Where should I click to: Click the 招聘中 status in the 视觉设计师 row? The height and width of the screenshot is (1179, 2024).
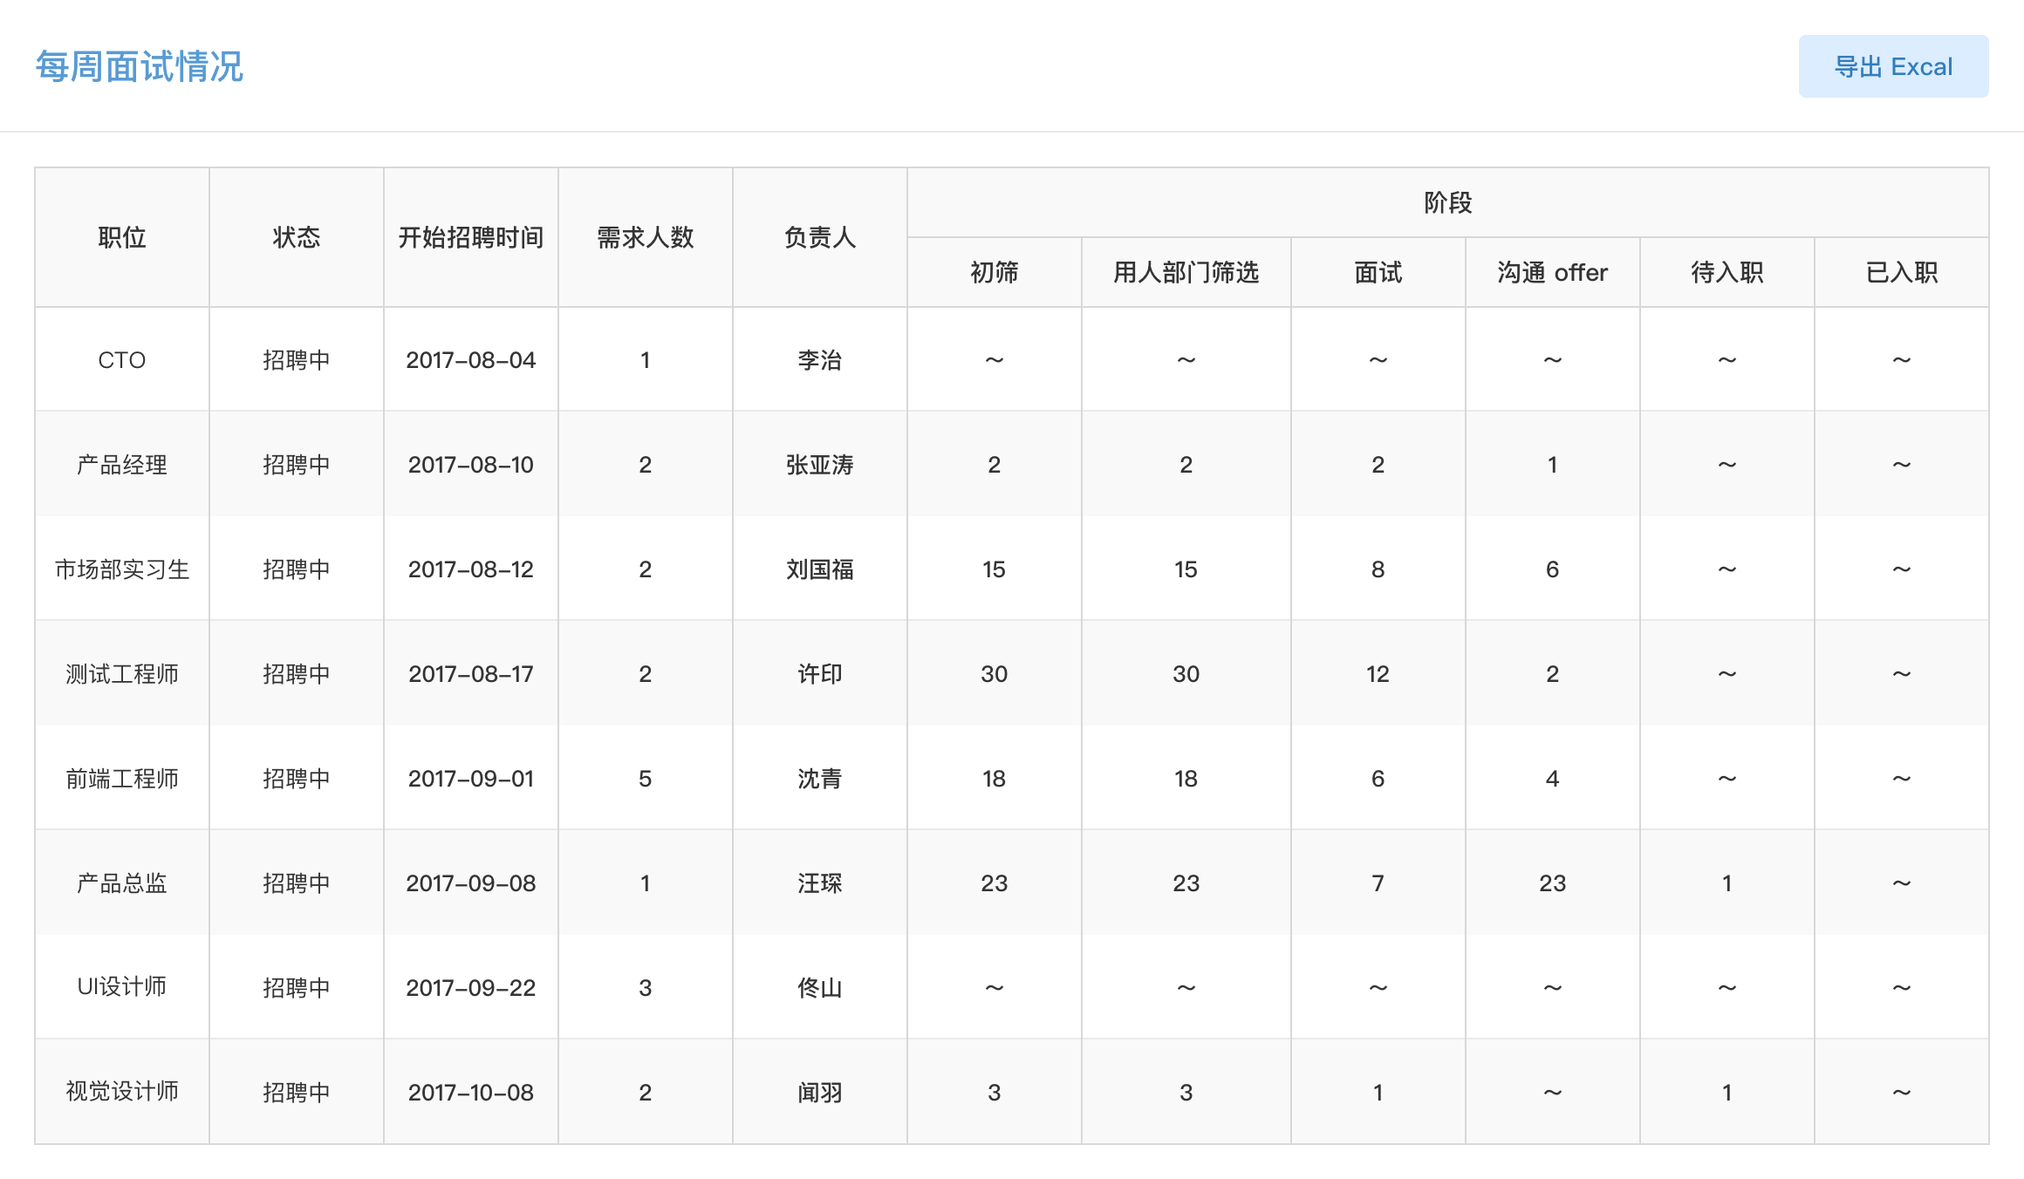(297, 1092)
